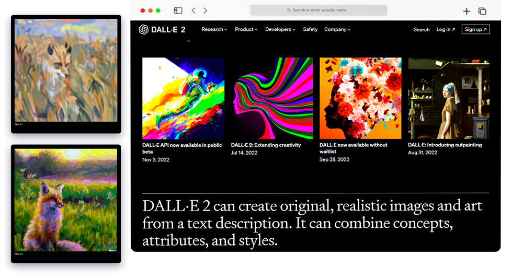The height and width of the screenshot is (278, 523).
Task: Click the 'Nov 3, 2022' date text
Action: click(x=156, y=160)
